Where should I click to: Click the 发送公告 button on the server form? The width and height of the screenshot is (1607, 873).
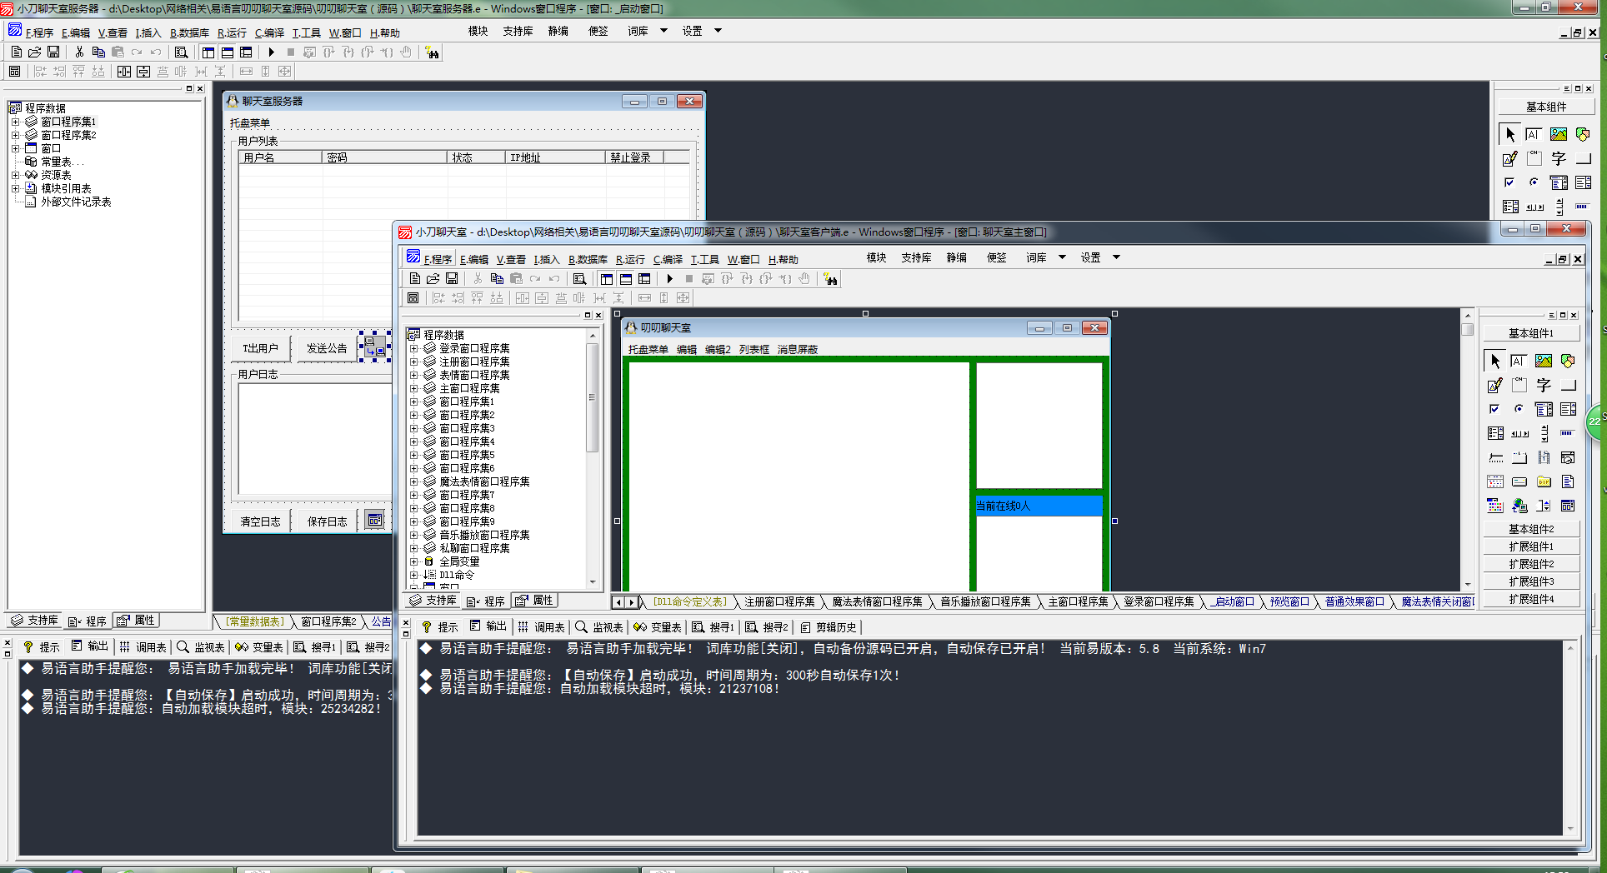[327, 348]
